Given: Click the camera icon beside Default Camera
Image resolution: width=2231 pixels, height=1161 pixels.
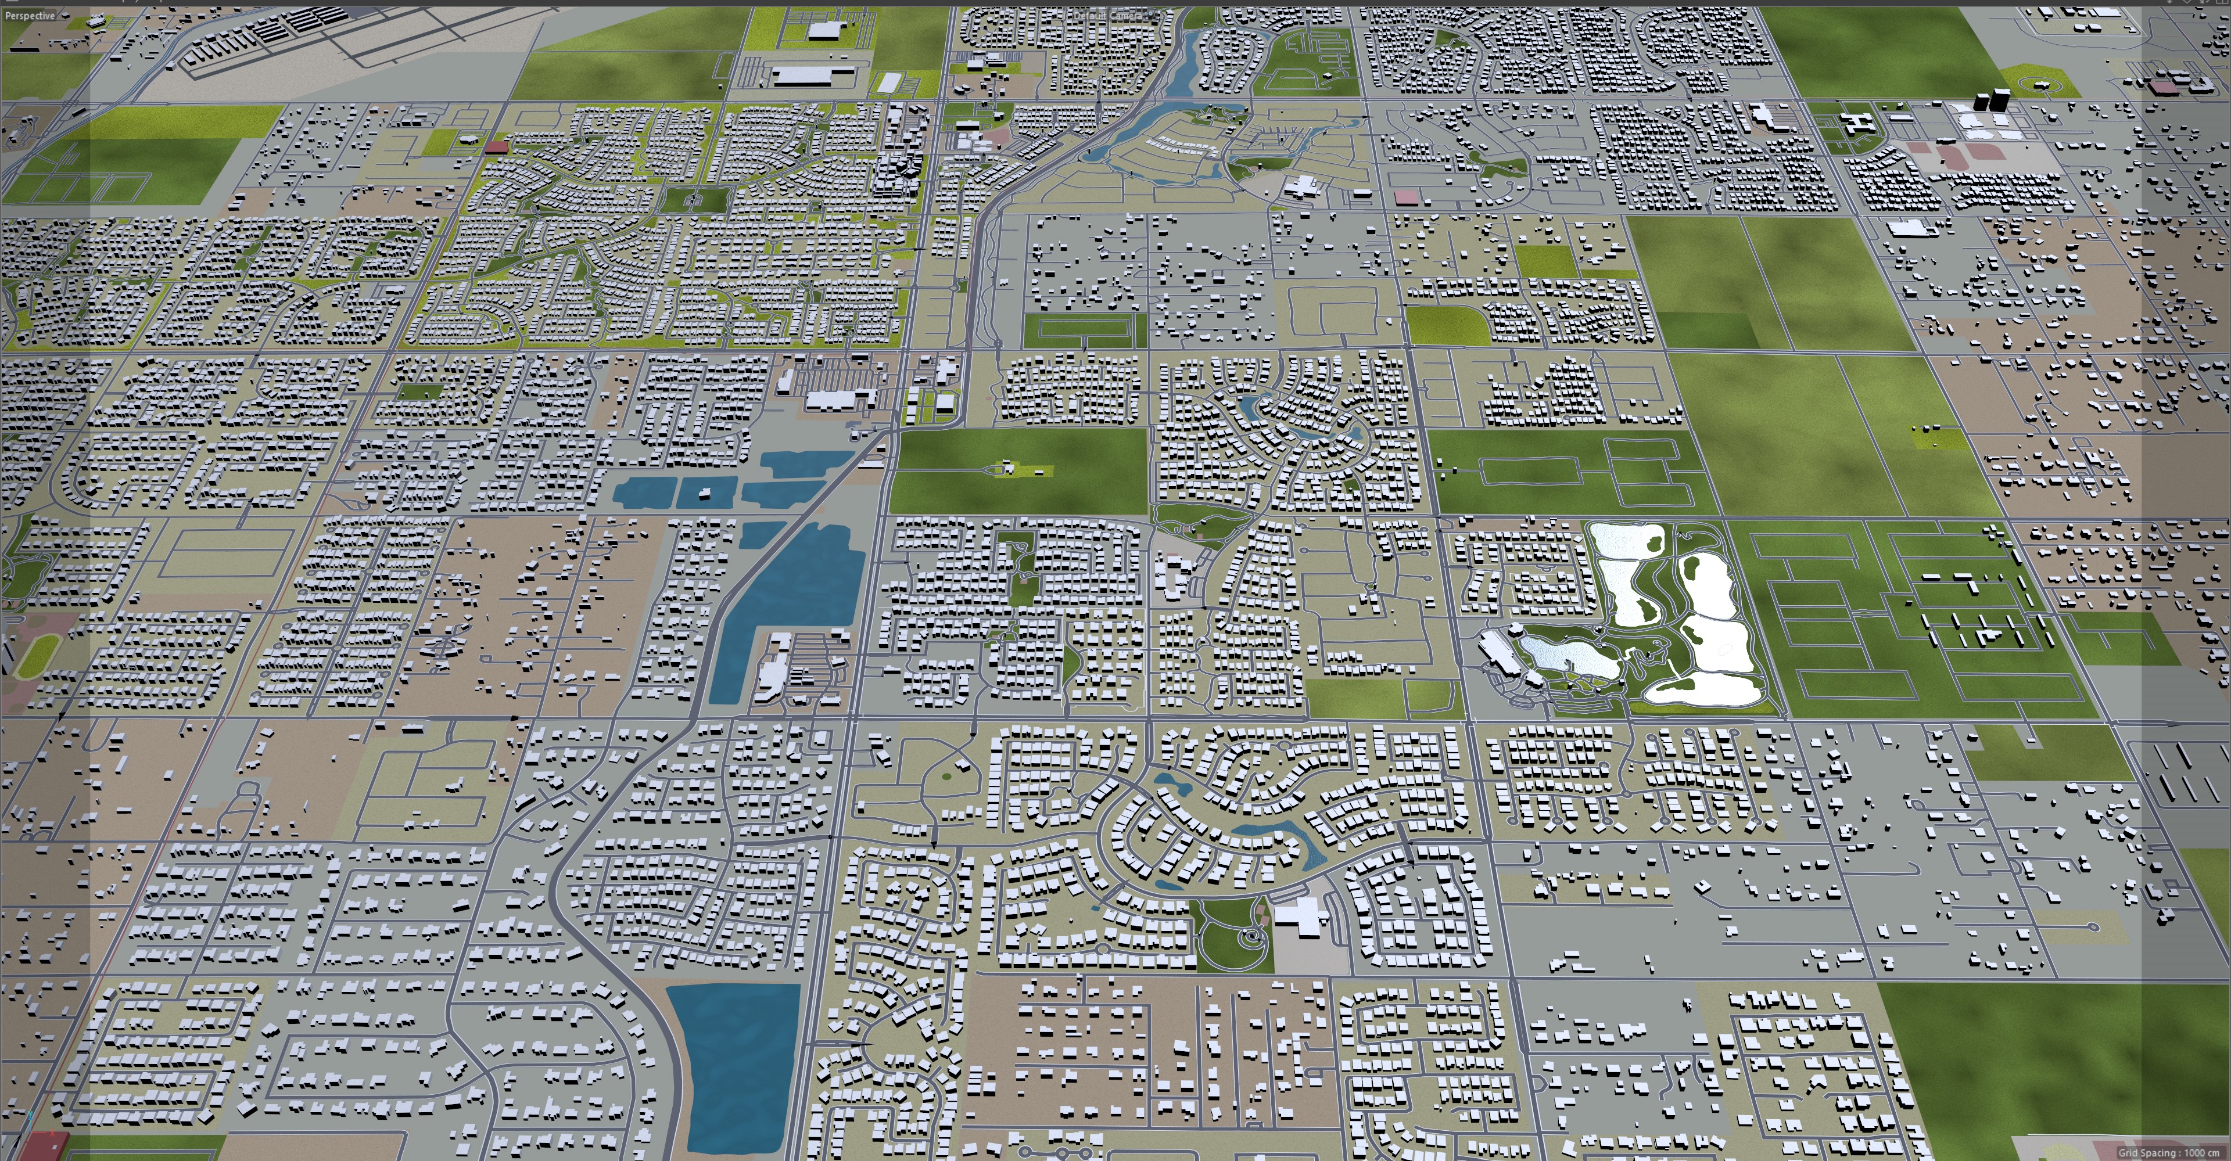Looking at the screenshot, I should [1149, 16].
